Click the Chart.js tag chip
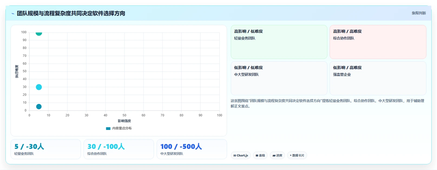 click(241, 155)
